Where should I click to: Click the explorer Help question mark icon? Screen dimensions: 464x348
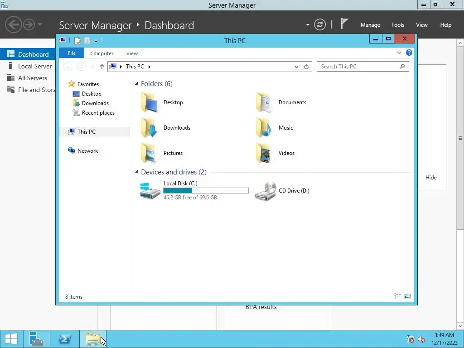coord(409,53)
